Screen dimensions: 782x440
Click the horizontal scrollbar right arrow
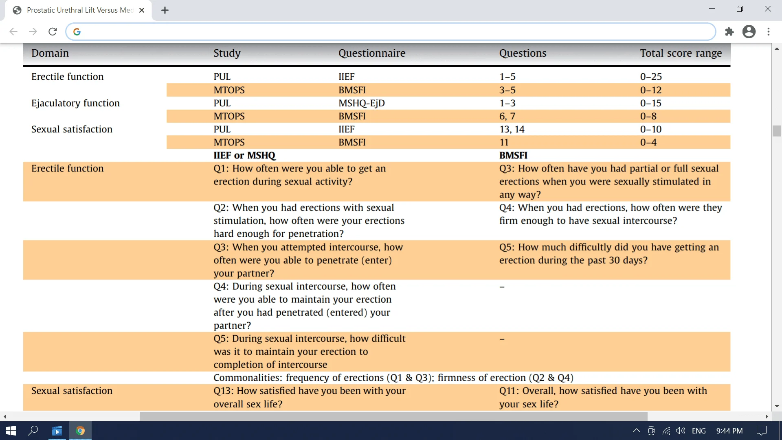tap(767, 416)
